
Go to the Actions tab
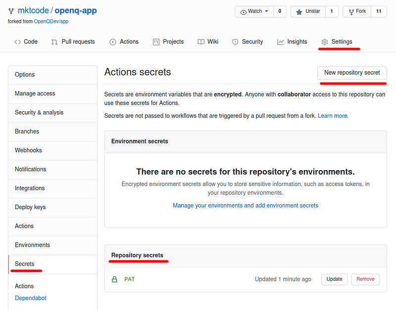124,42
